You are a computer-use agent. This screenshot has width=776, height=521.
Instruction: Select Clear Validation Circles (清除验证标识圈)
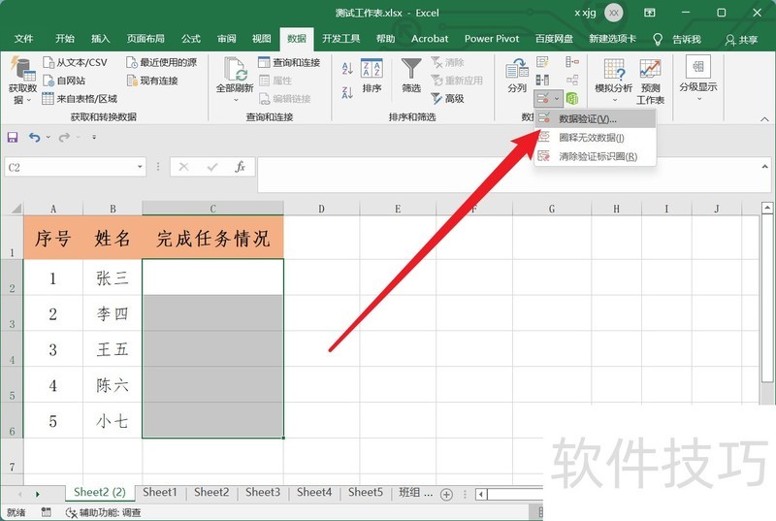point(596,156)
